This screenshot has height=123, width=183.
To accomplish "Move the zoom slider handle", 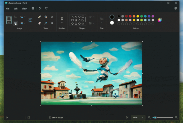I will click(155, 118).
